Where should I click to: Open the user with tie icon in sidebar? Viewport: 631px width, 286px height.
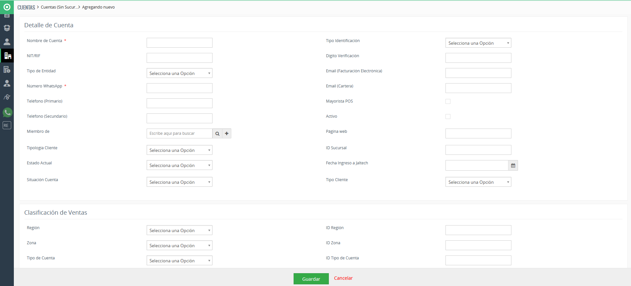pyautogui.click(x=7, y=83)
